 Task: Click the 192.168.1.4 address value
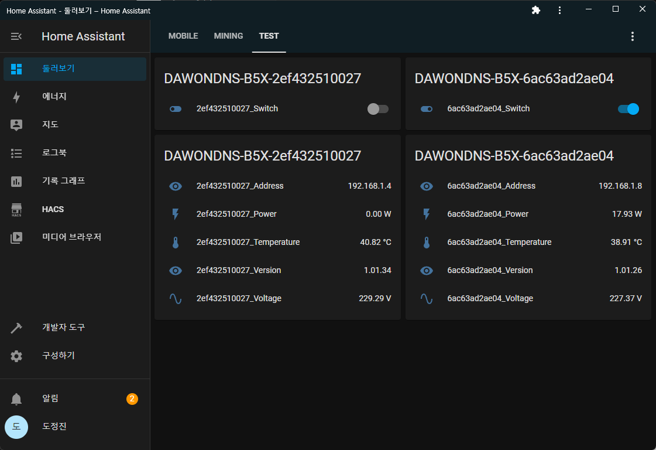click(369, 186)
